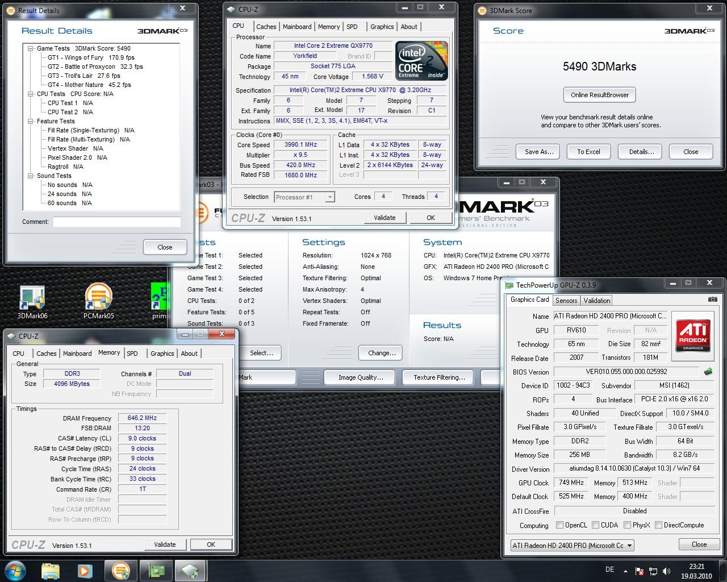Open the Validation tab in GPU-Z
Image resolution: width=727 pixels, height=582 pixels.
(x=597, y=301)
